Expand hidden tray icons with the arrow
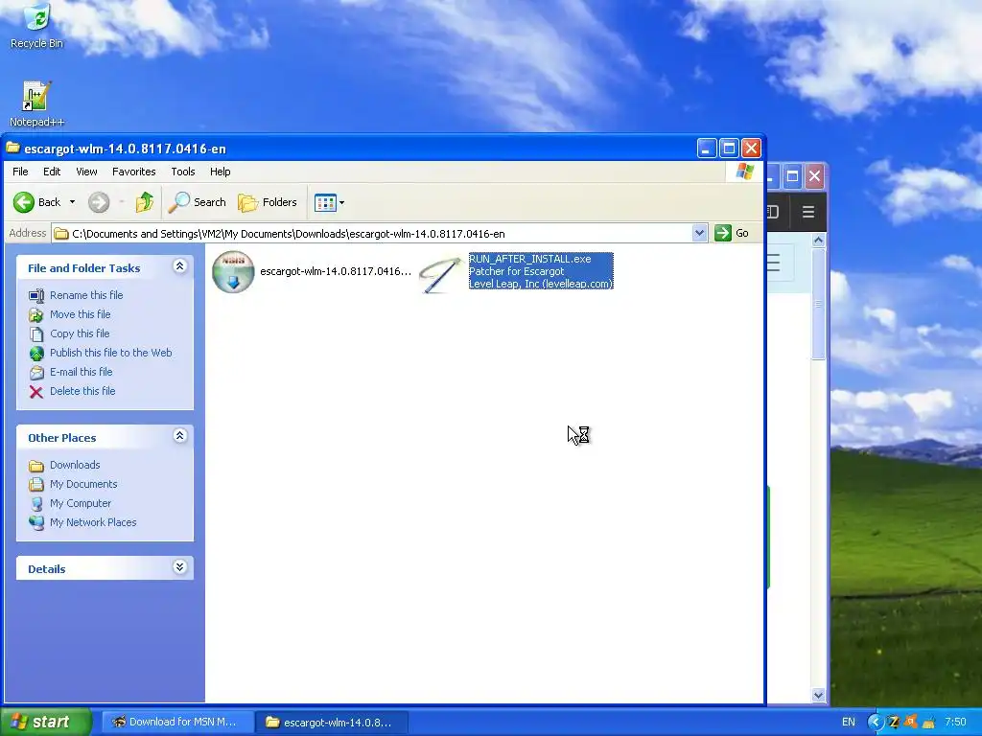982x736 pixels. click(x=876, y=723)
